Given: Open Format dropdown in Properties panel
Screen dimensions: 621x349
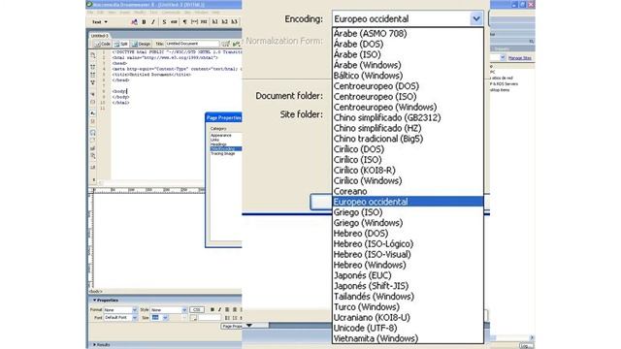Looking at the screenshot, I should pyautogui.click(x=134, y=310).
